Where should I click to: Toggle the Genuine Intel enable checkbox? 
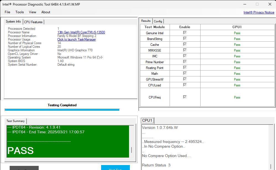pyautogui.click(x=185, y=33)
